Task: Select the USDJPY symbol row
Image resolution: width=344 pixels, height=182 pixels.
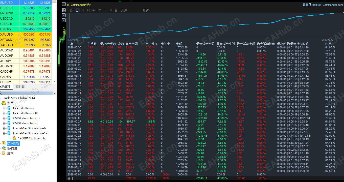Action: click(26, 29)
